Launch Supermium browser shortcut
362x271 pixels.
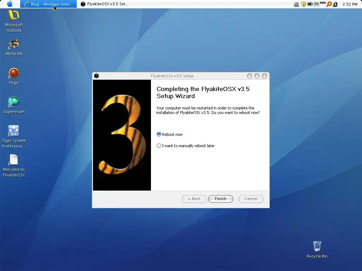tap(14, 105)
